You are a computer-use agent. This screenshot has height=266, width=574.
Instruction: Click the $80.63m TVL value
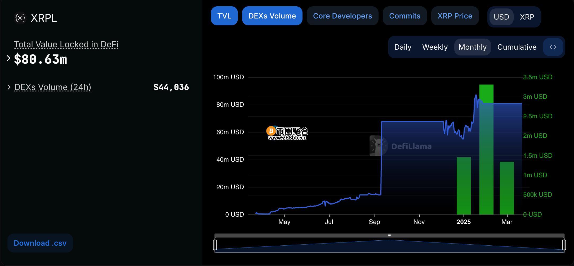tap(41, 59)
